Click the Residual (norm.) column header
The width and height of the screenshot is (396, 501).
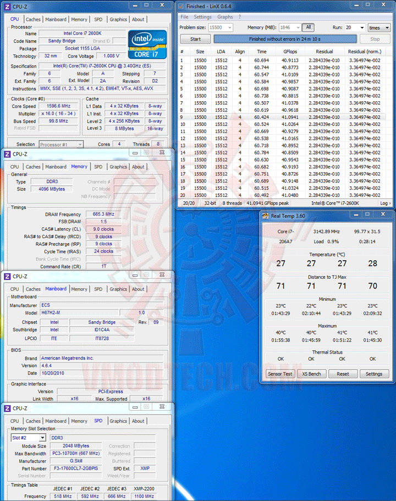point(365,52)
